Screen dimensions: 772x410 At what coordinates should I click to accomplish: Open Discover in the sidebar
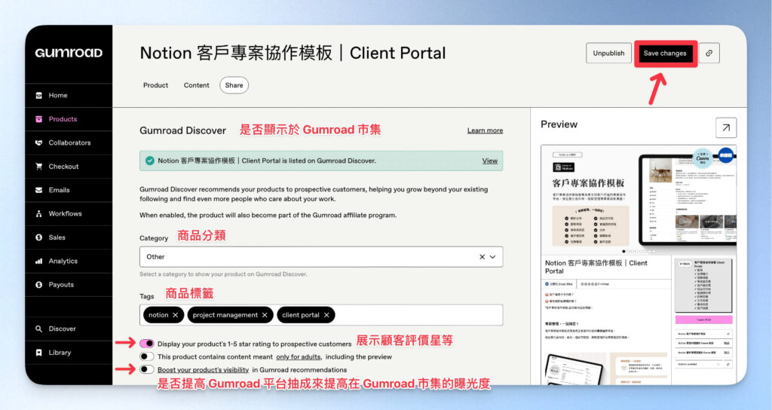(x=69, y=329)
